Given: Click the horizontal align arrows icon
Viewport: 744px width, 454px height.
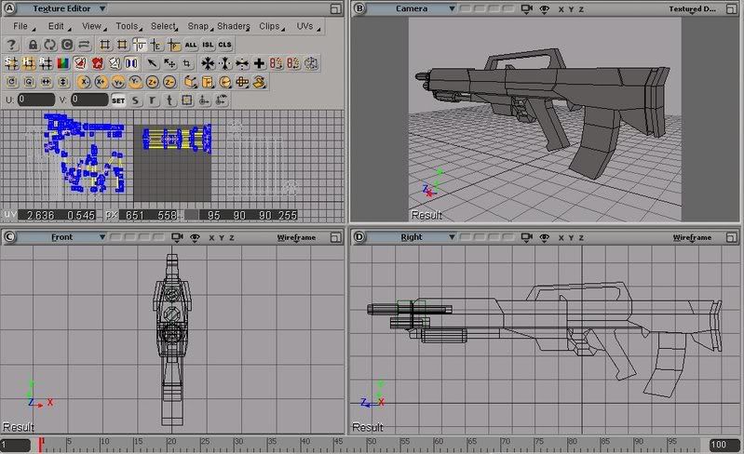Looking at the screenshot, I should point(242,63).
